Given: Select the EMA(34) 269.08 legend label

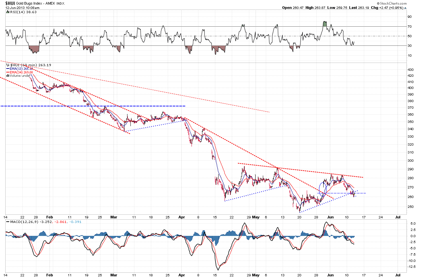Looking at the screenshot, I should (x=20, y=72).
